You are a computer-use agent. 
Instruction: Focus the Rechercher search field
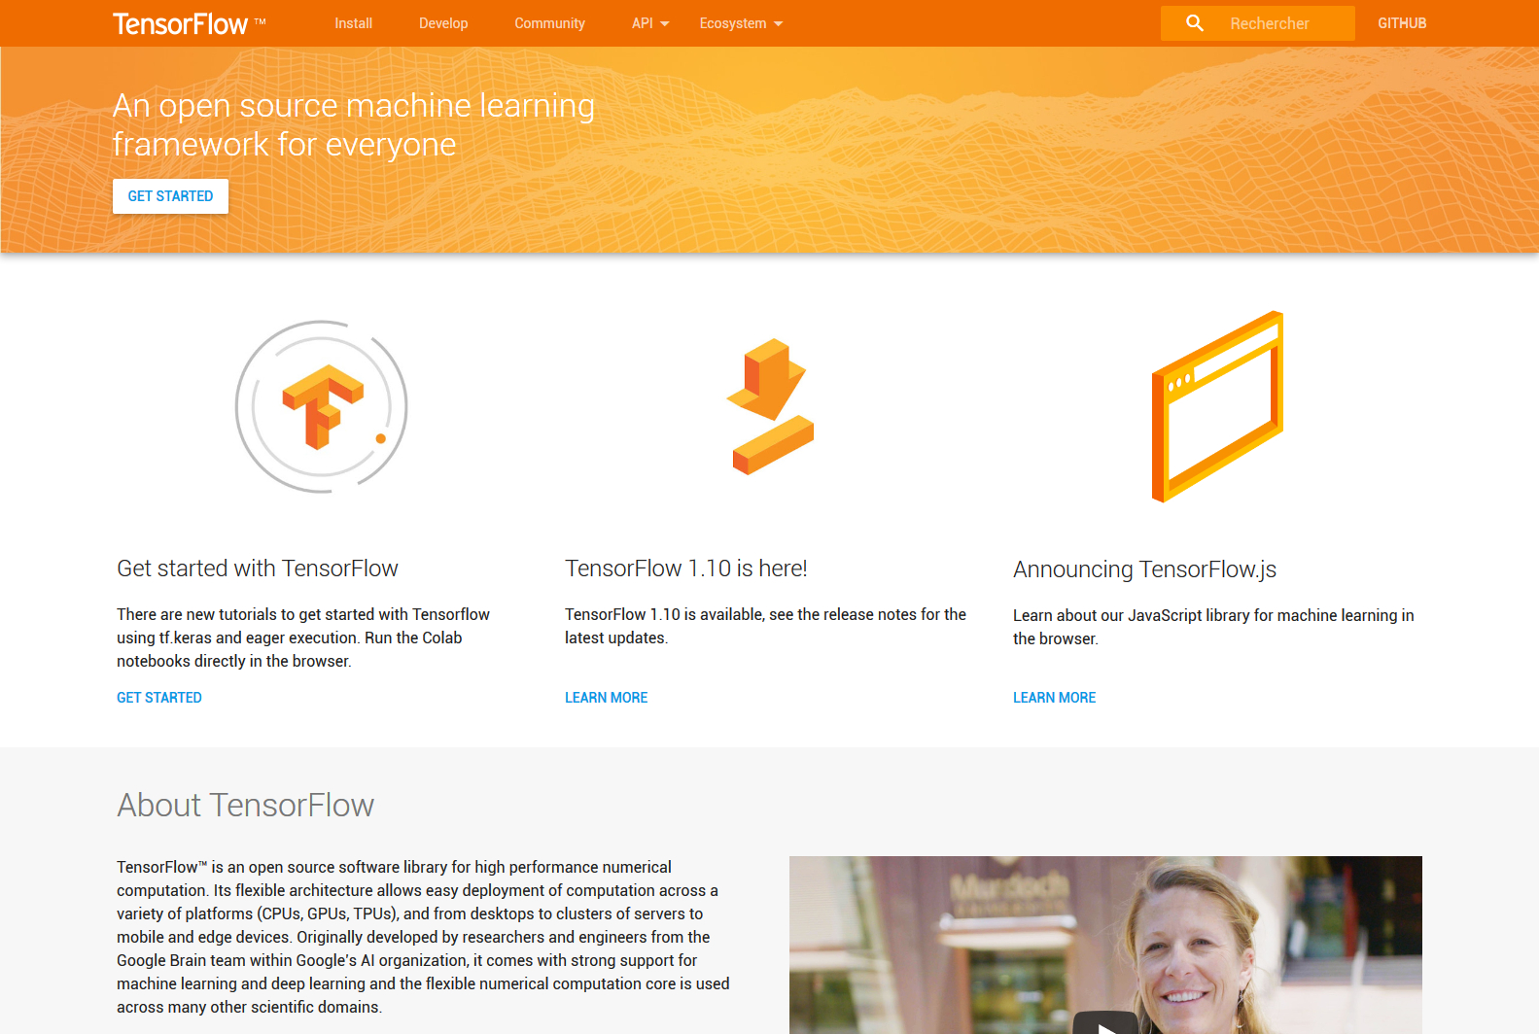point(1258,23)
